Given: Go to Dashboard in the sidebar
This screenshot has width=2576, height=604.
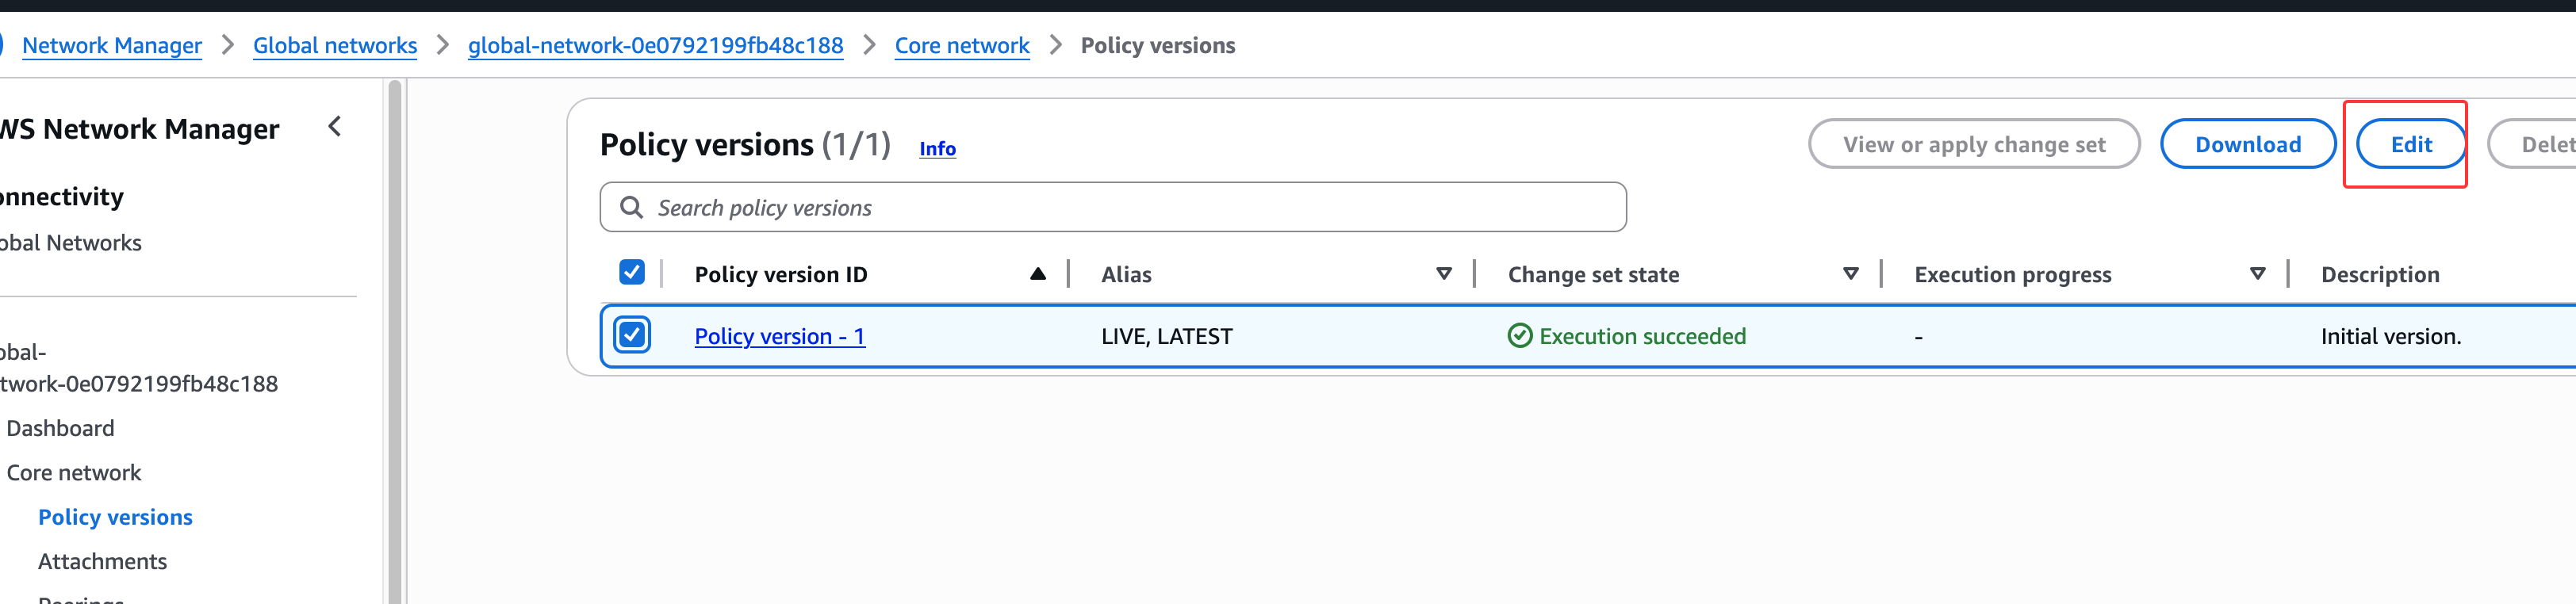Looking at the screenshot, I should 60,428.
